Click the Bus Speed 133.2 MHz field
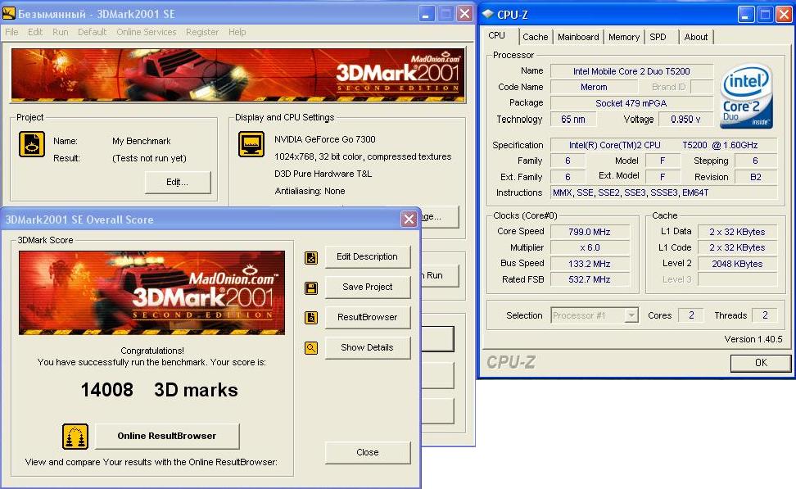The image size is (796, 489). point(590,264)
